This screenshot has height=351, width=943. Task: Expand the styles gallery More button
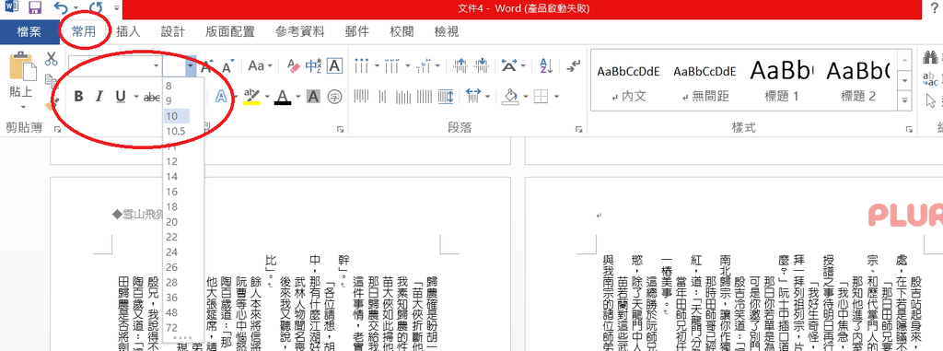pyautogui.click(x=904, y=99)
